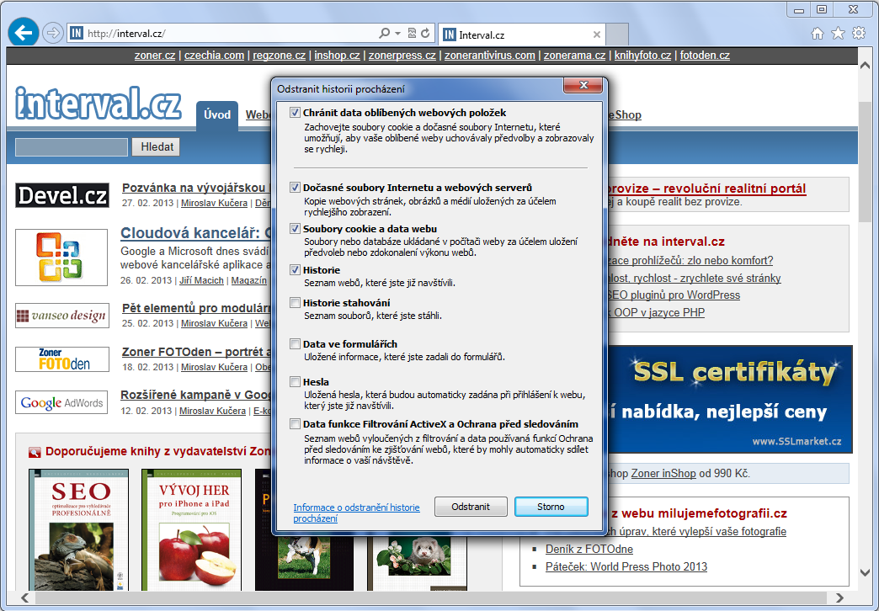Image resolution: width=879 pixels, height=611 pixels.
Task: Open the inshop.cz link
Action: click(x=337, y=56)
